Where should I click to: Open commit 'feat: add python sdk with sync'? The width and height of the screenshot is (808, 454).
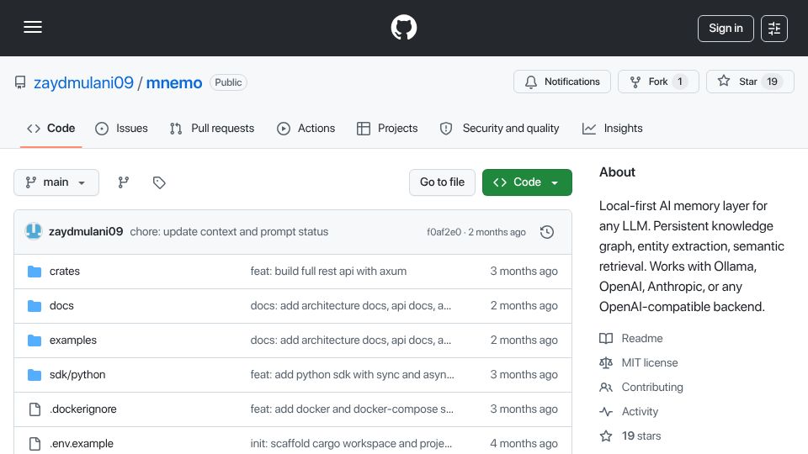click(x=352, y=375)
